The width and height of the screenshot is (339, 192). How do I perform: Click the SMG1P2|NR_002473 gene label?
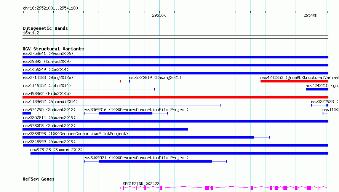pos(141,184)
